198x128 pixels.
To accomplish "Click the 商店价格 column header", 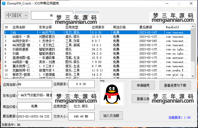I will point(125,27).
